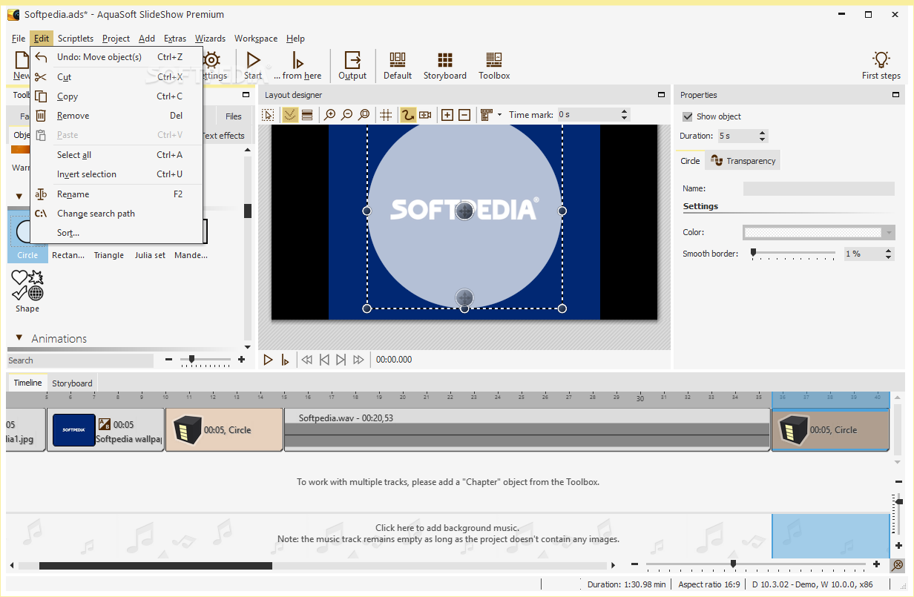Click the Softpedia.wav audio clip in timeline
This screenshot has width=914, height=597.
[x=527, y=429]
